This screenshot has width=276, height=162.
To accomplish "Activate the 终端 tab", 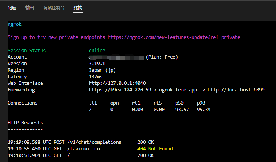I will coord(78,8).
